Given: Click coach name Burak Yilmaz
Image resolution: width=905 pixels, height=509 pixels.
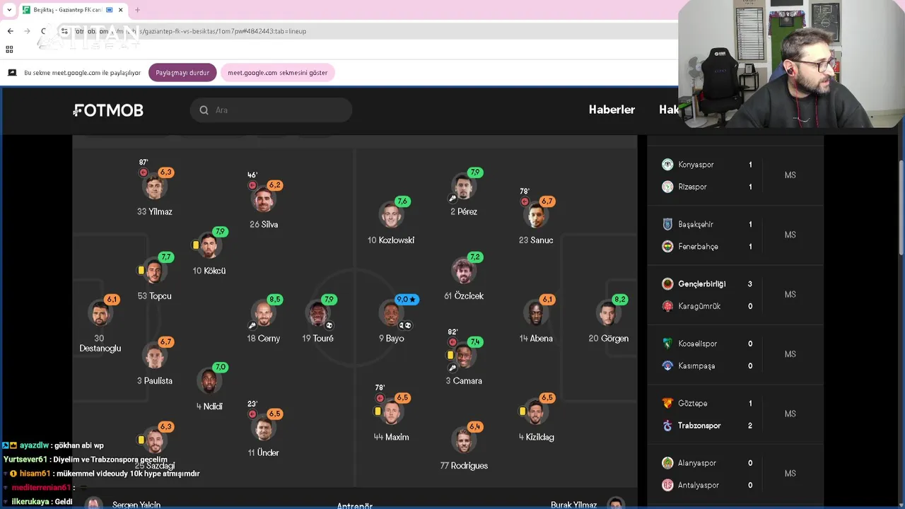Looking at the screenshot, I should point(573,505).
